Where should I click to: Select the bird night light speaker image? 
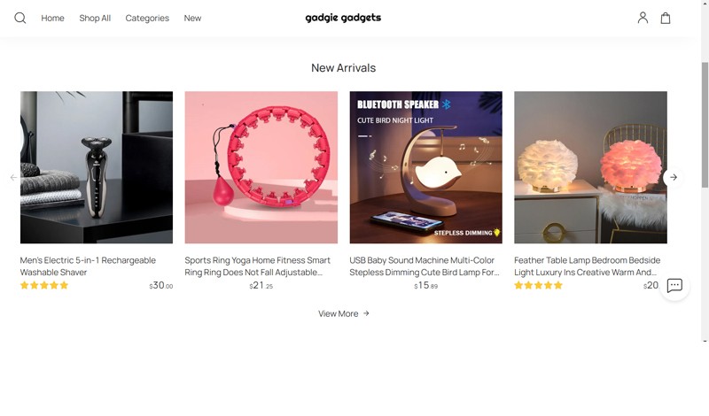pyautogui.click(x=425, y=167)
